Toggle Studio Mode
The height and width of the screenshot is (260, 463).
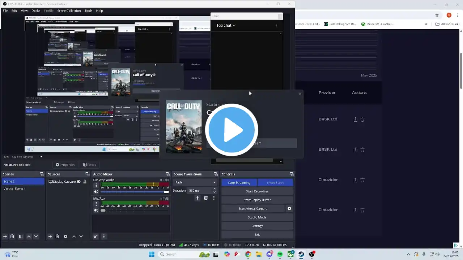coord(257,217)
